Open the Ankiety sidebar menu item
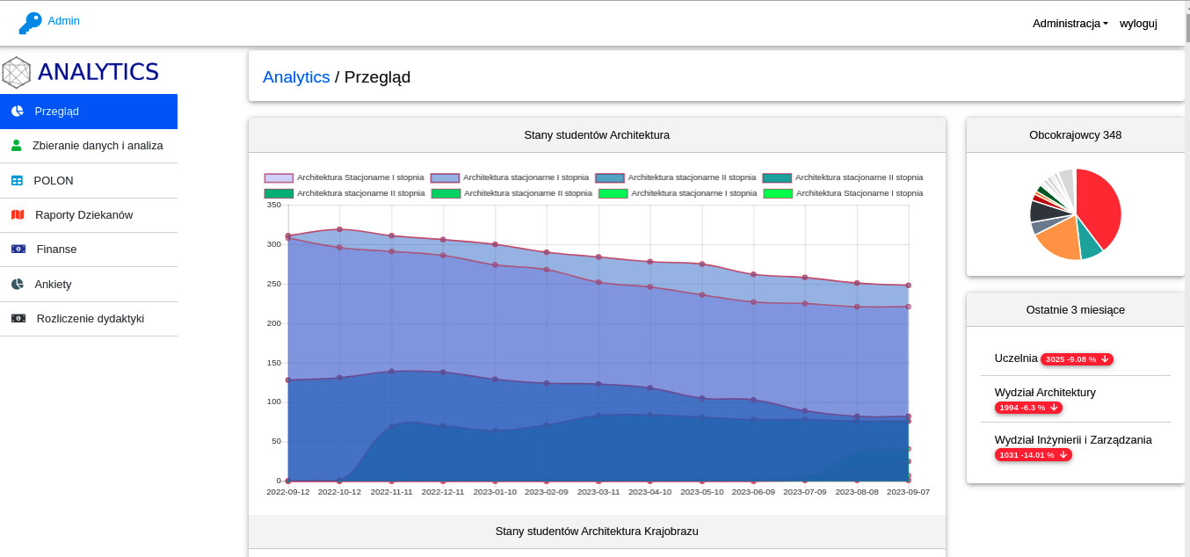The height and width of the screenshot is (557, 1190). (x=53, y=284)
